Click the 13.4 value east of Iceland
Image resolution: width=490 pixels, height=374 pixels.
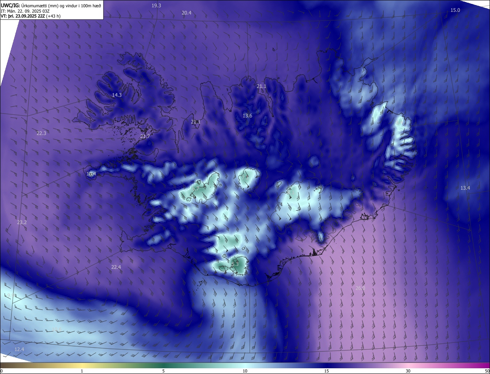465,188
